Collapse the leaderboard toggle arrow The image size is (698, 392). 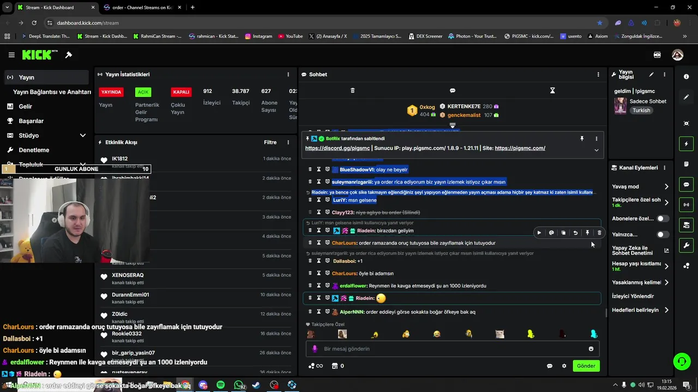[452, 126]
